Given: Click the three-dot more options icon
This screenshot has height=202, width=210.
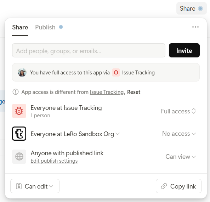Looking at the screenshot, I should coord(195,27).
